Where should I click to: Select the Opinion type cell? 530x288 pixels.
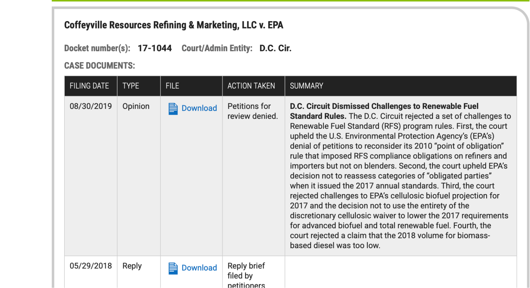click(136, 106)
